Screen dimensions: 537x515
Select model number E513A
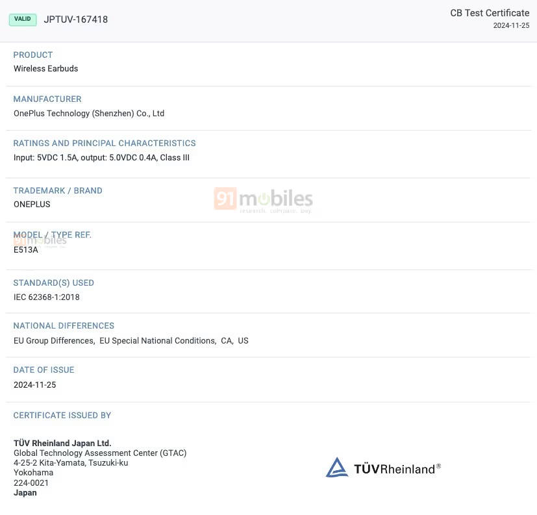click(x=26, y=249)
